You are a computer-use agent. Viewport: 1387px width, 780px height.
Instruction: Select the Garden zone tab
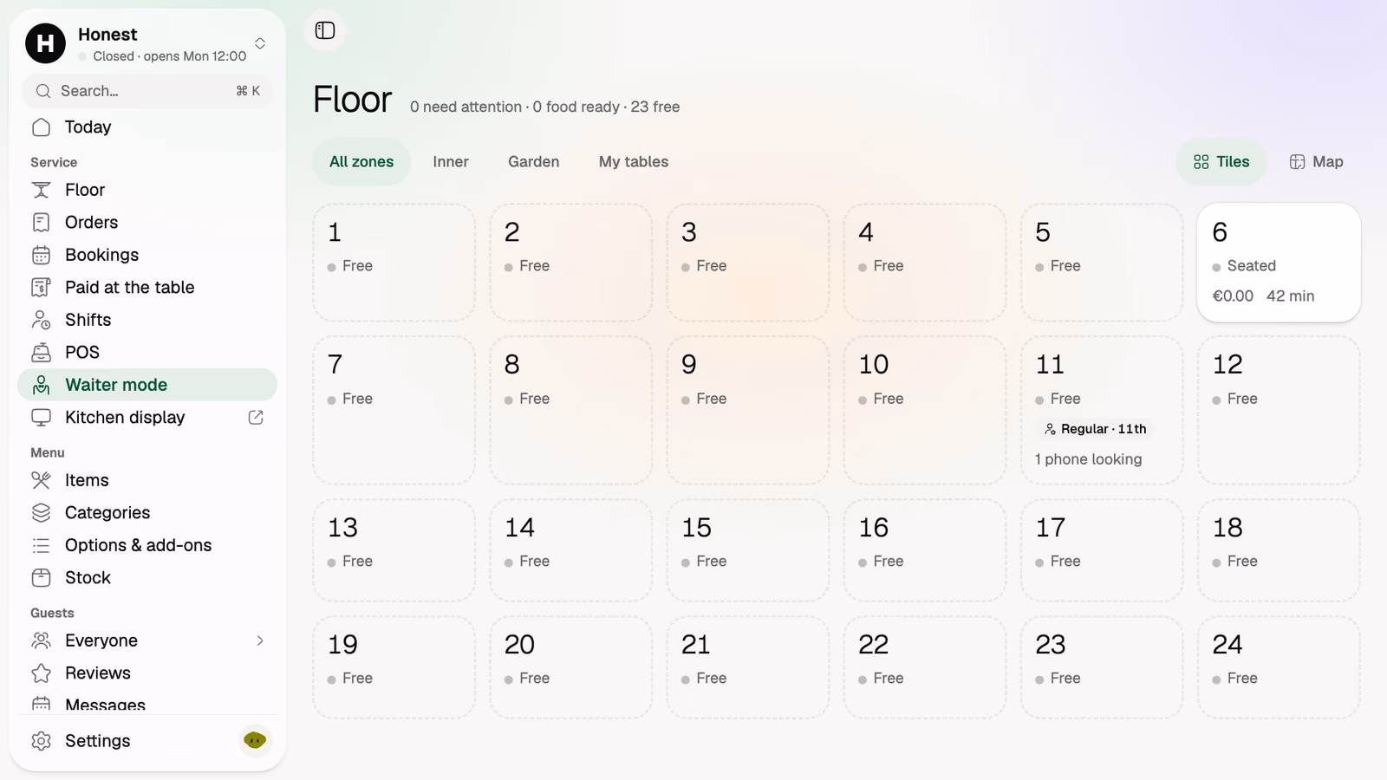(534, 162)
